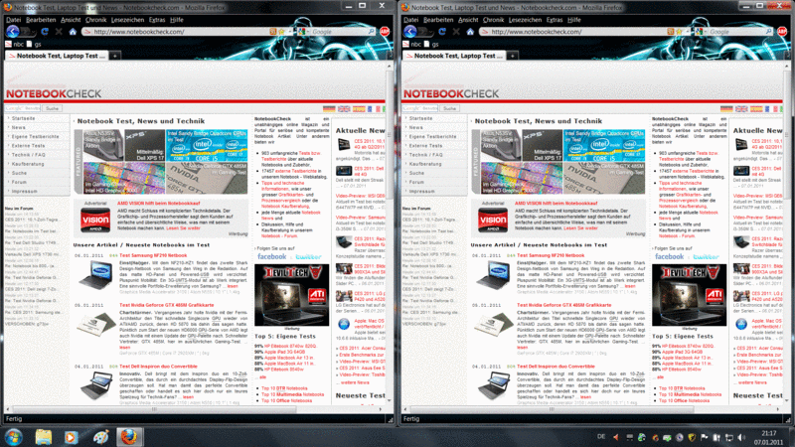This screenshot has height=447, width=795.
Task: Open Chronik menu in left window
Action: (95, 20)
